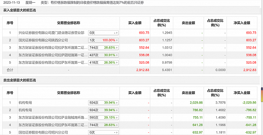
Task: Open 东方财富证券拉萨金融城南环路 branch link
Action: point(53,117)
